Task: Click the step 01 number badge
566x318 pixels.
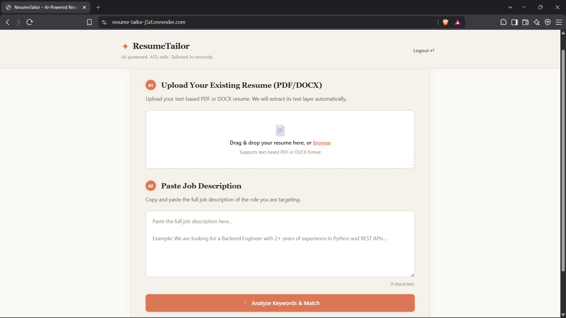Action: click(151, 85)
